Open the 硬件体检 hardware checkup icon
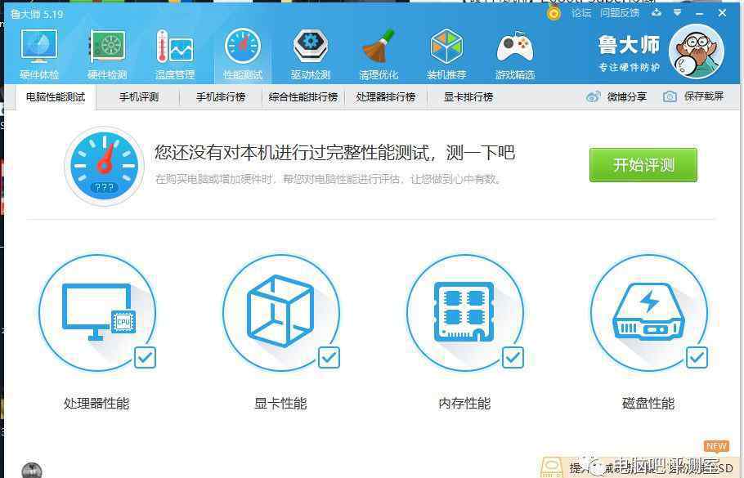Screen dimensions: 744x478 tap(39, 54)
